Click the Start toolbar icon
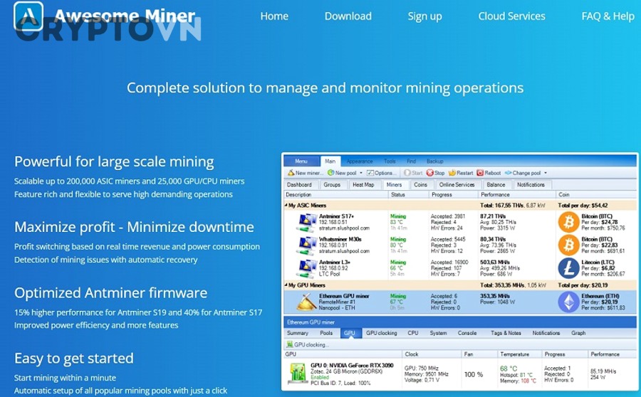641x397 pixels. [x=407, y=173]
